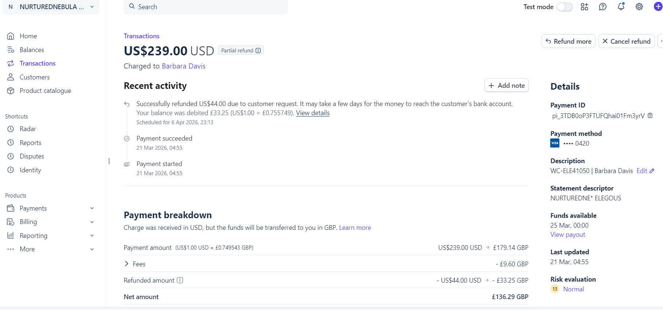Click the Add note button
The height and width of the screenshot is (310, 663).
pyautogui.click(x=506, y=85)
